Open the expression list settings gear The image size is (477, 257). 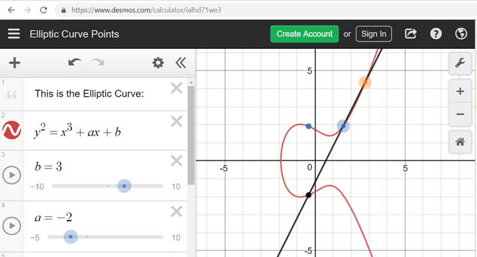158,62
